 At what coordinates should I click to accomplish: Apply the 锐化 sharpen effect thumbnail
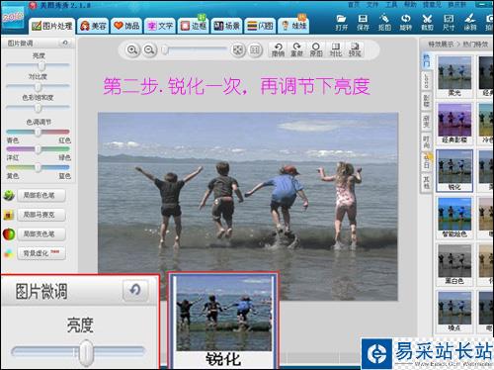(454, 171)
